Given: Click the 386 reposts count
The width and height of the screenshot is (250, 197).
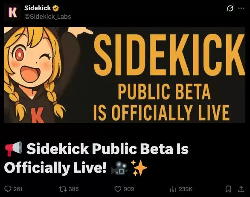Looking at the screenshot, I should (x=74, y=189).
